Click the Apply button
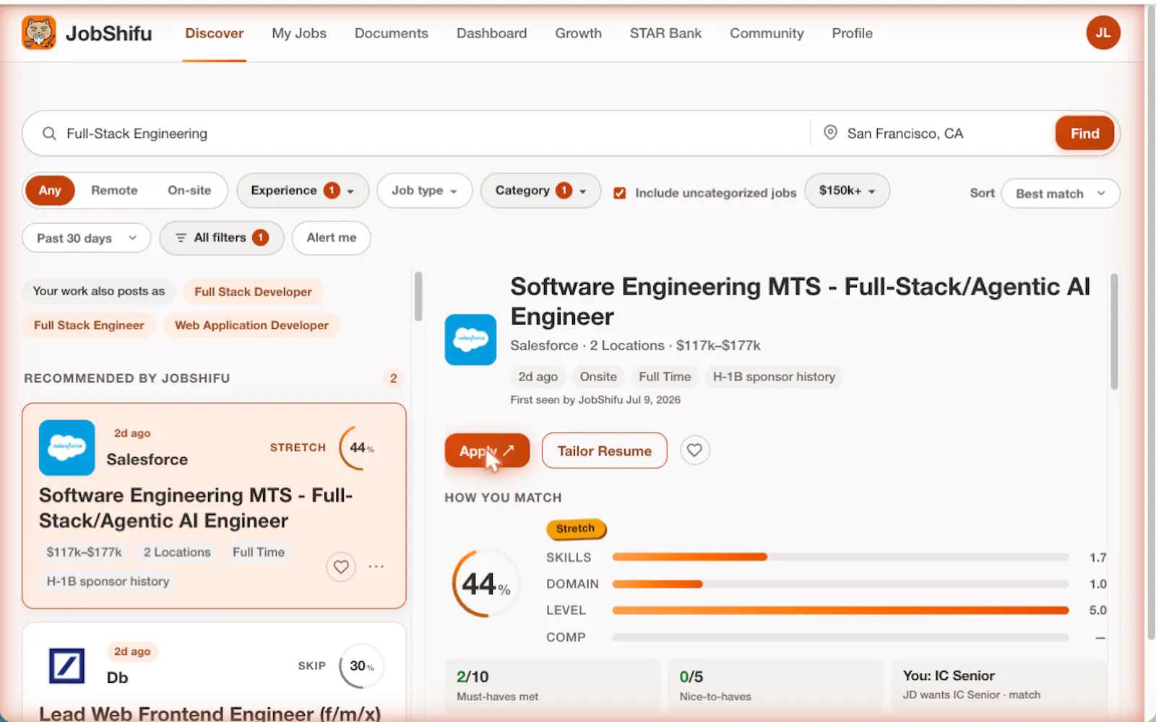Image resolution: width=1156 pixels, height=722 pixels. [x=487, y=451]
